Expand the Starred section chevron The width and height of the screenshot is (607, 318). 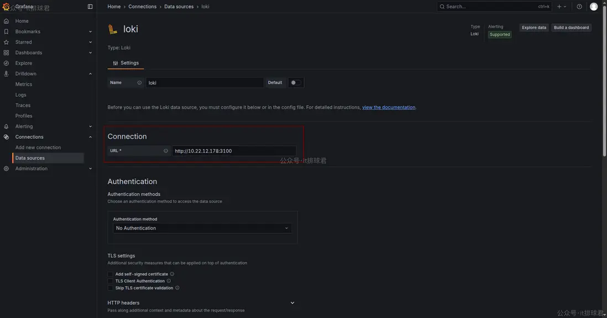click(90, 42)
